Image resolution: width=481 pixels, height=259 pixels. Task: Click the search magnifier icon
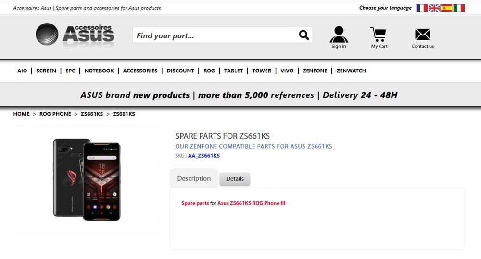tap(304, 35)
